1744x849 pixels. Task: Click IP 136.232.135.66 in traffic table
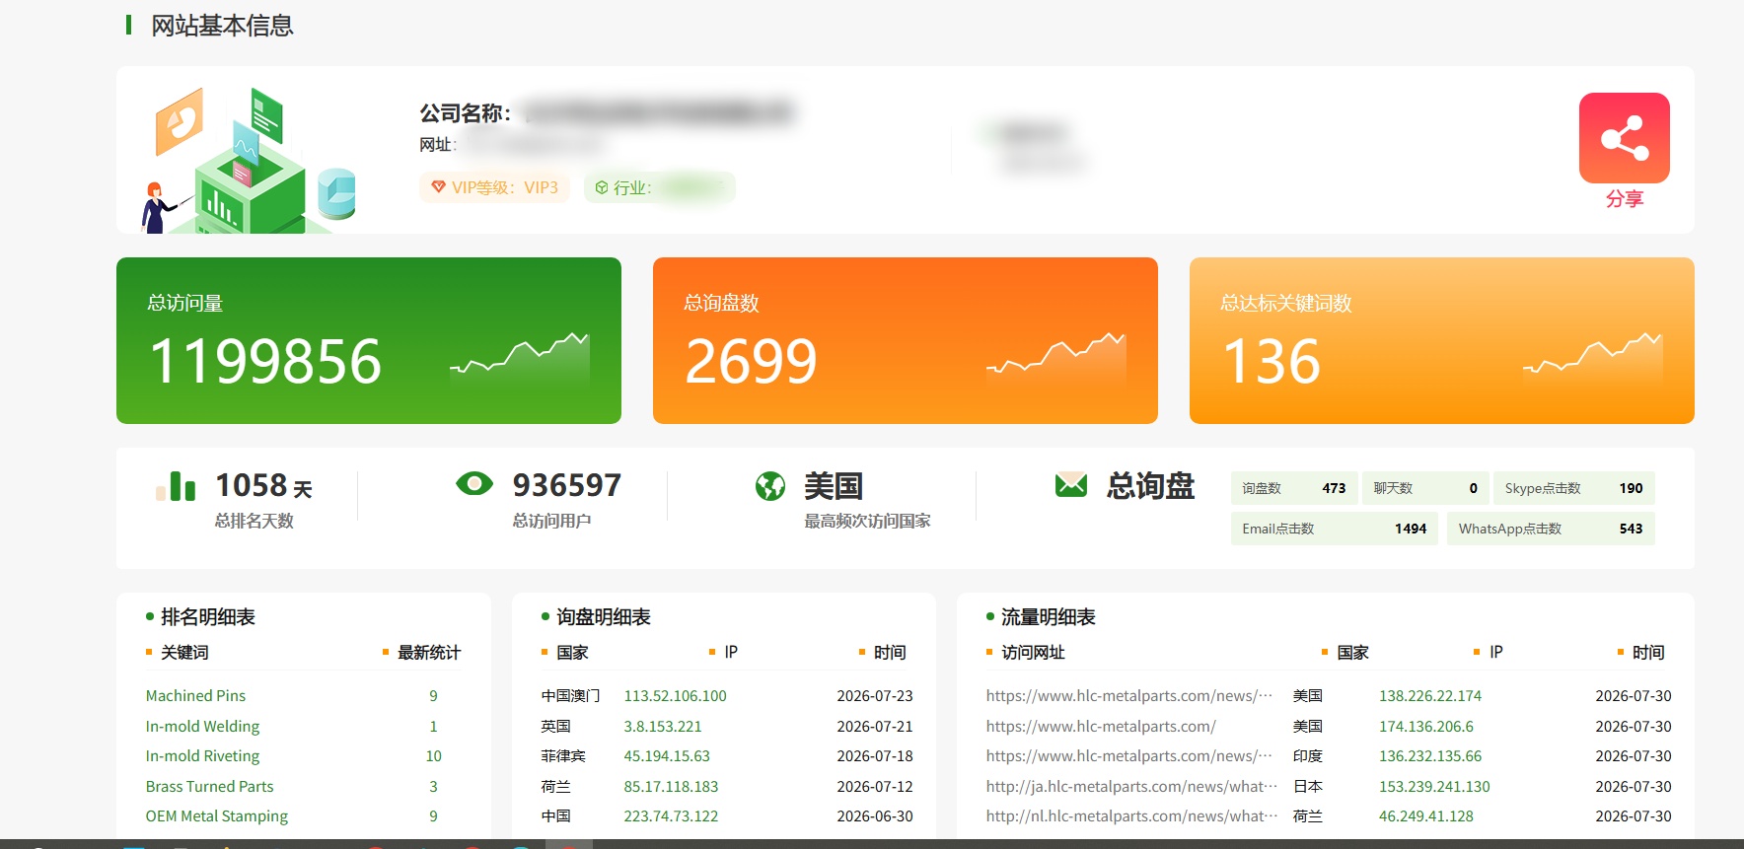(x=1430, y=756)
